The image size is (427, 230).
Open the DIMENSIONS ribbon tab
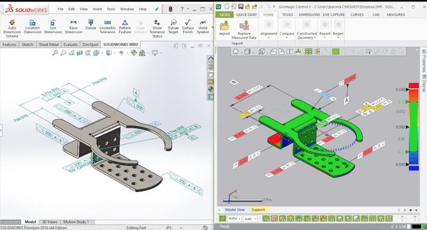coord(309,15)
